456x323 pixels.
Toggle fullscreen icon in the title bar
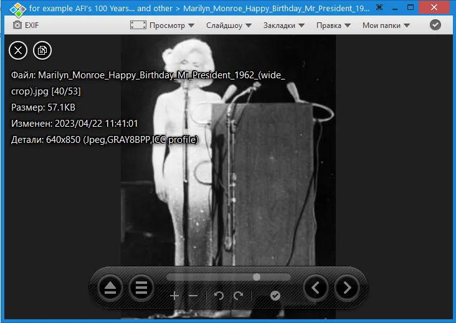pos(379,7)
